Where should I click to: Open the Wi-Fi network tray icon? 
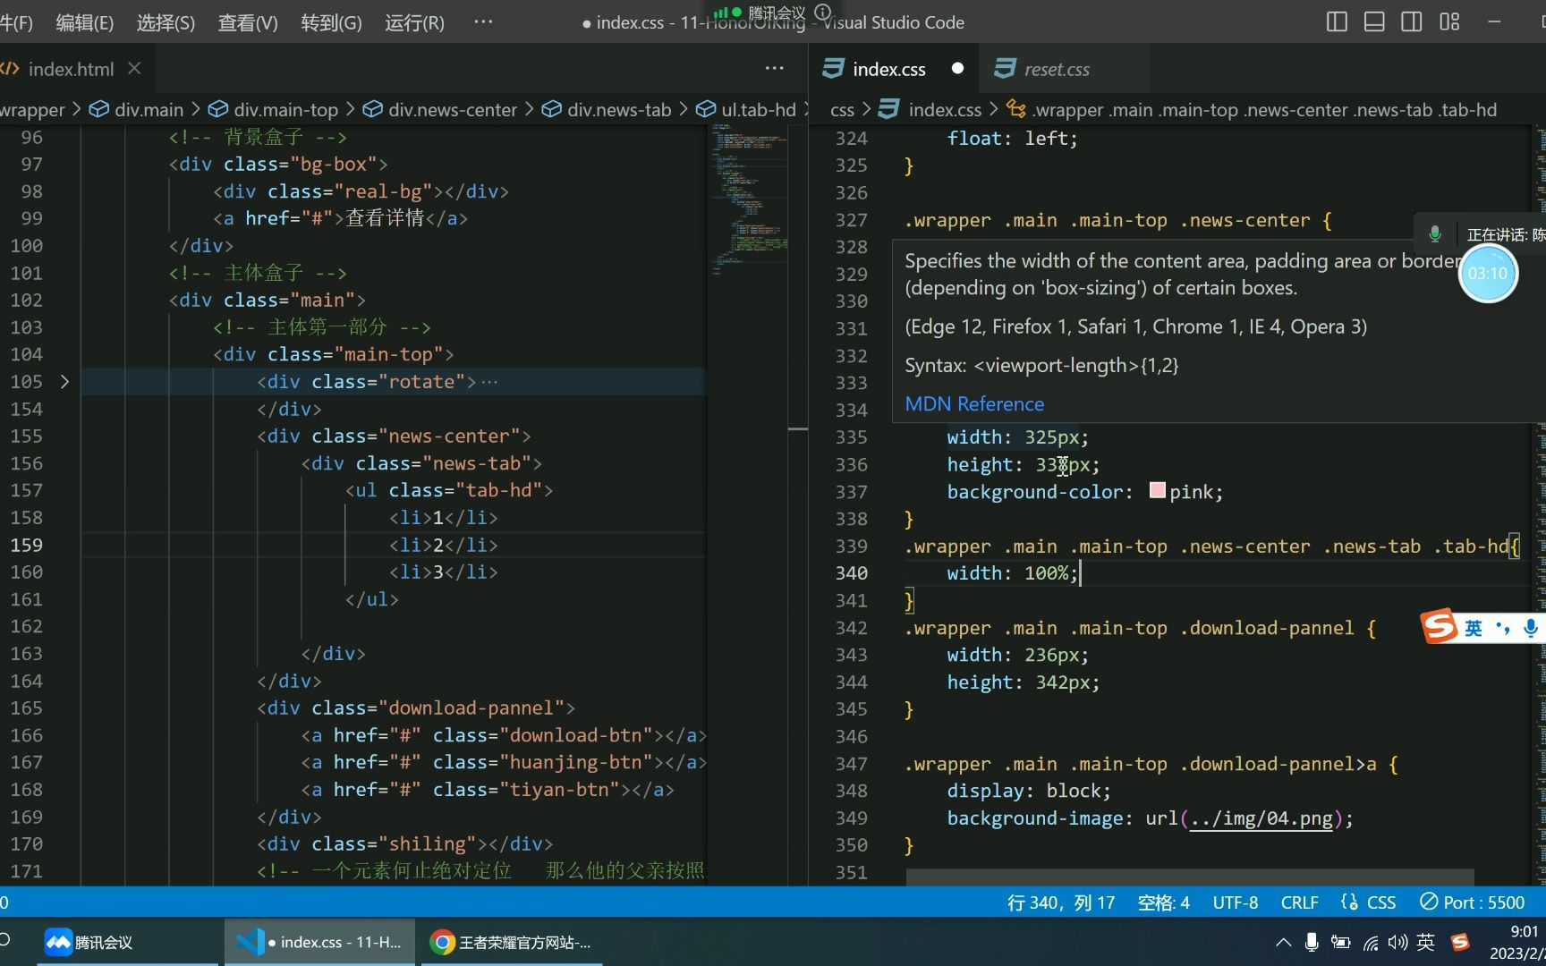click(x=1370, y=942)
